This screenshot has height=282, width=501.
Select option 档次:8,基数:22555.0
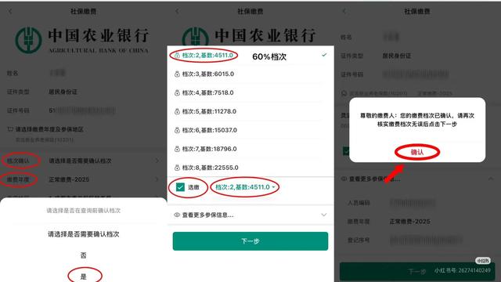pos(250,168)
